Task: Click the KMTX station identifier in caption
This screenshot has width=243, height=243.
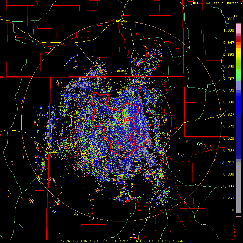Action: point(141,241)
